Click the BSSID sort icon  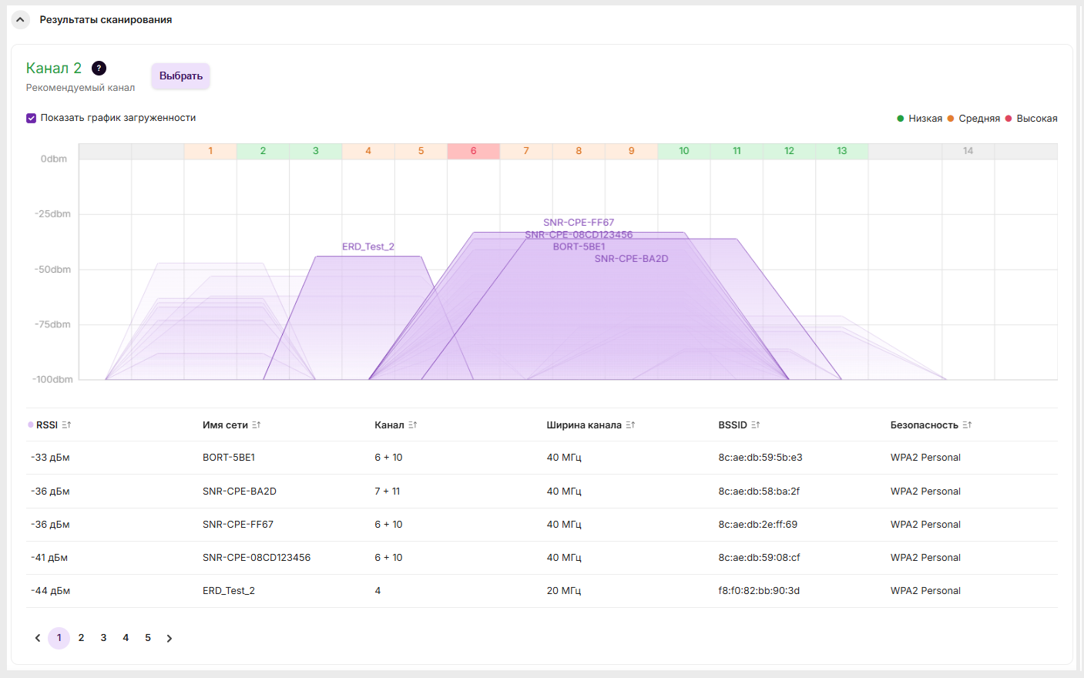(x=756, y=425)
